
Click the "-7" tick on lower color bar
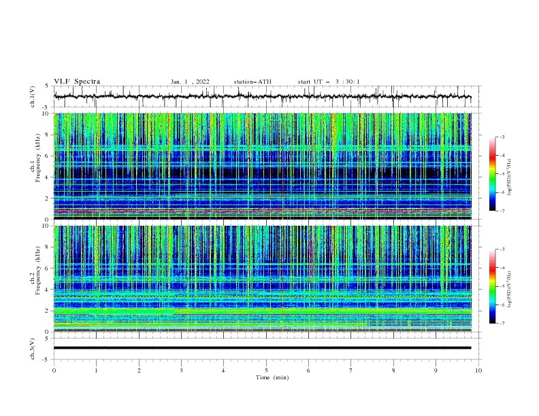click(x=502, y=324)
